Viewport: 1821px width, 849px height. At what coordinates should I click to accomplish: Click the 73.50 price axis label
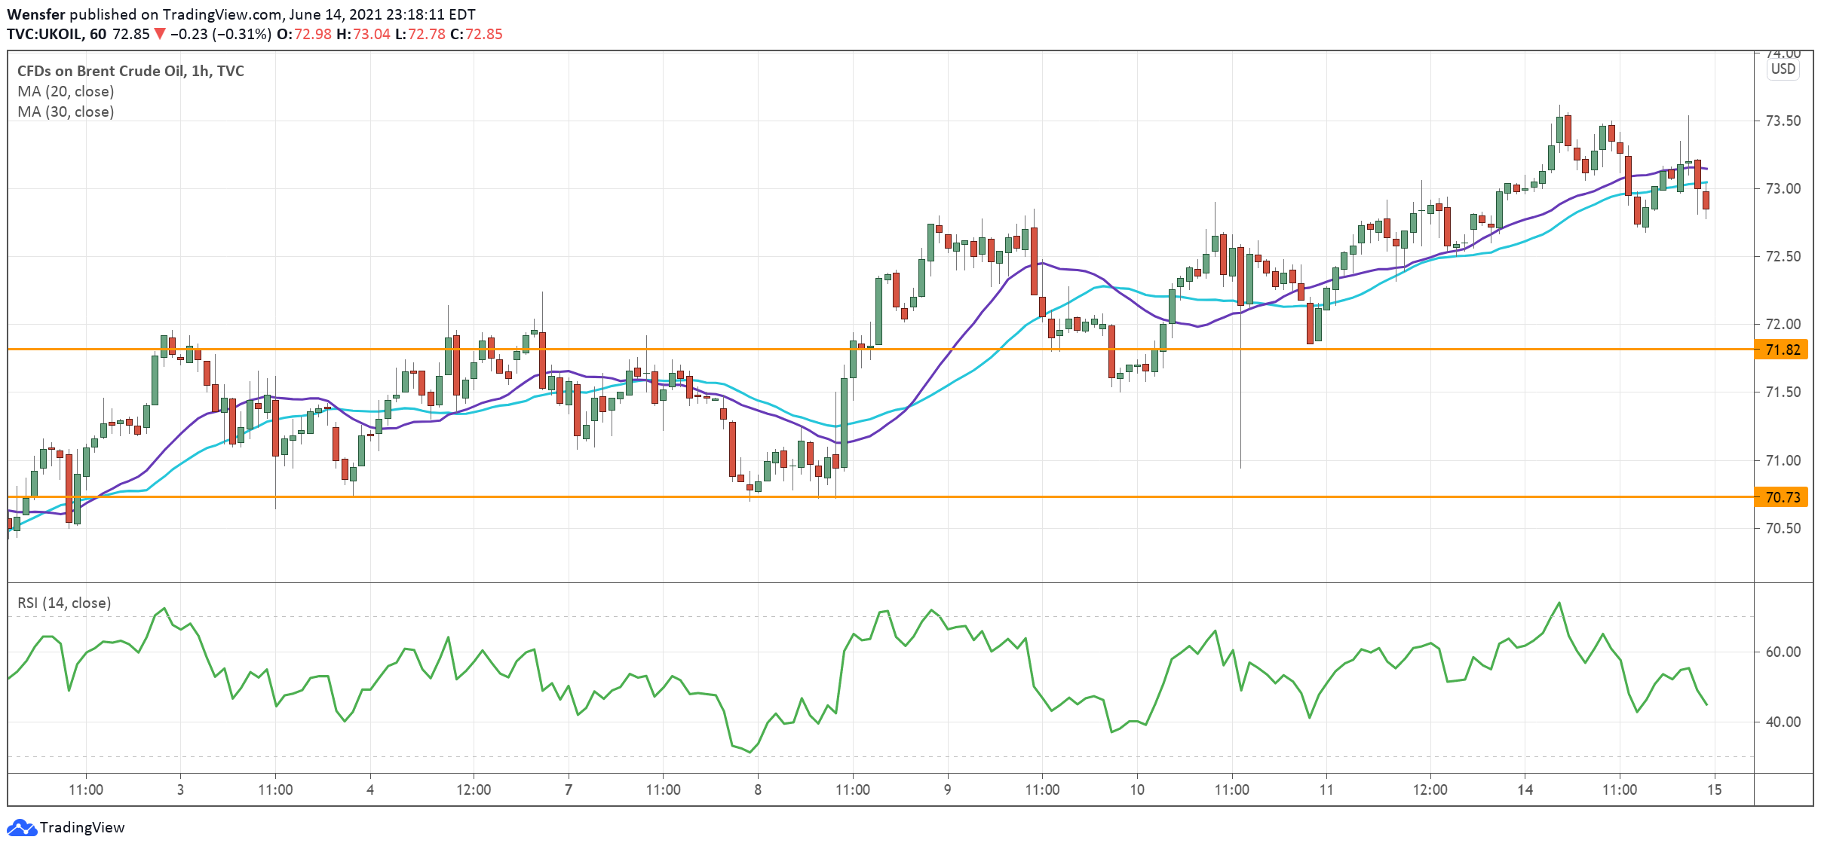coord(1783,121)
